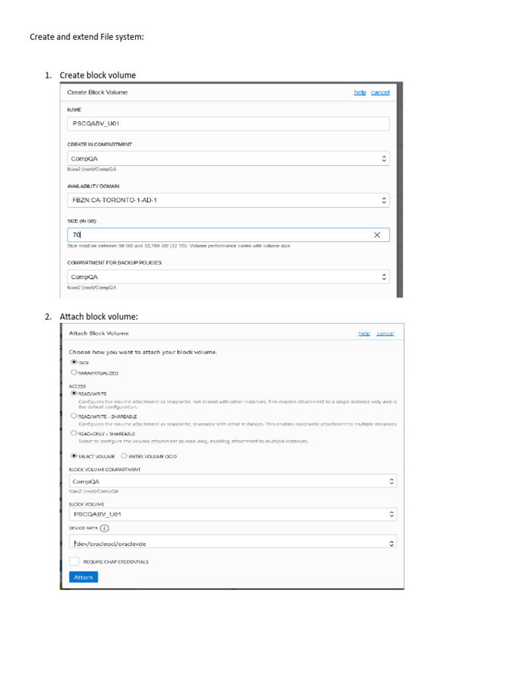The width and height of the screenshot is (509, 679).
Task: Clear the size field with the X icon
Action: pyautogui.click(x=377, y=235)
